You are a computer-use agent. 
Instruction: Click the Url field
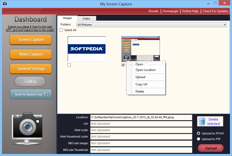[x=141, y=124]
